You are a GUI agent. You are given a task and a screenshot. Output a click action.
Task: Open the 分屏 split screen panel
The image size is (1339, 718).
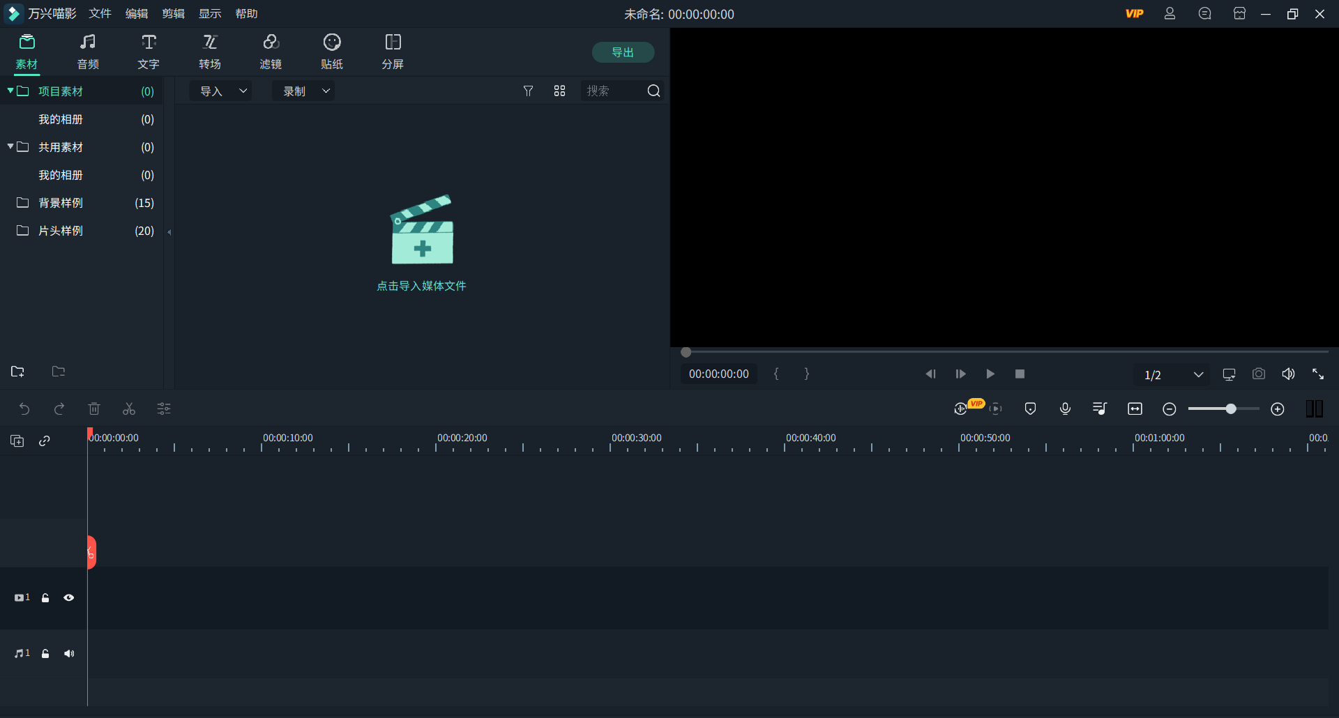coord(393,52)
